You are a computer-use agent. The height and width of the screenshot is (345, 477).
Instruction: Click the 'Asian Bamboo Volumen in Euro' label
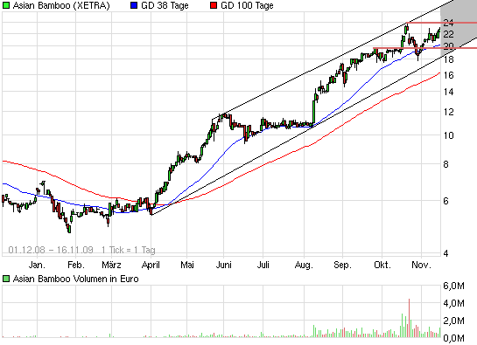pyautogui.click(x=76, y=279)
